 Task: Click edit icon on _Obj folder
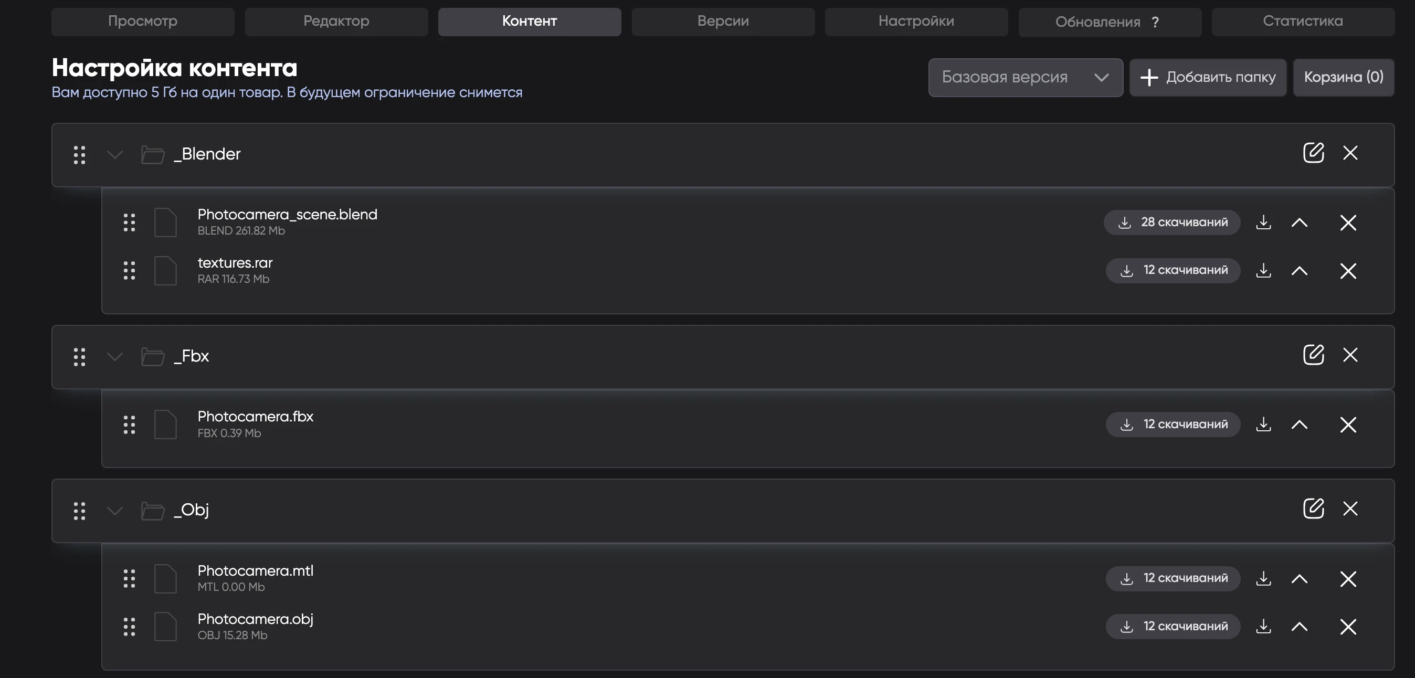coord(1313,508)
